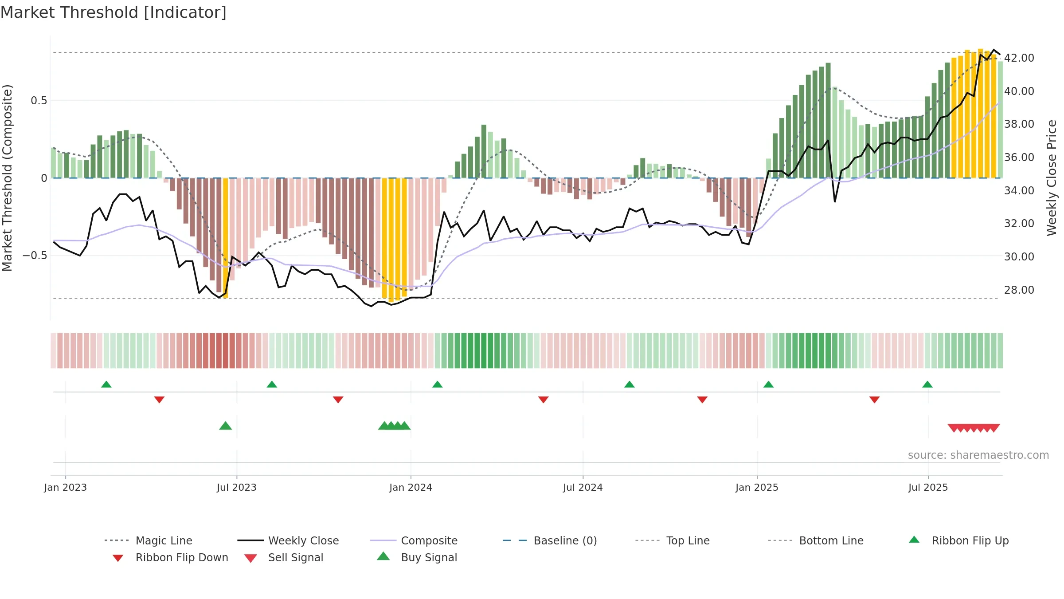Click the 38.00 price axis label
Screen dimensions: 1064x599
[1019, 124]
